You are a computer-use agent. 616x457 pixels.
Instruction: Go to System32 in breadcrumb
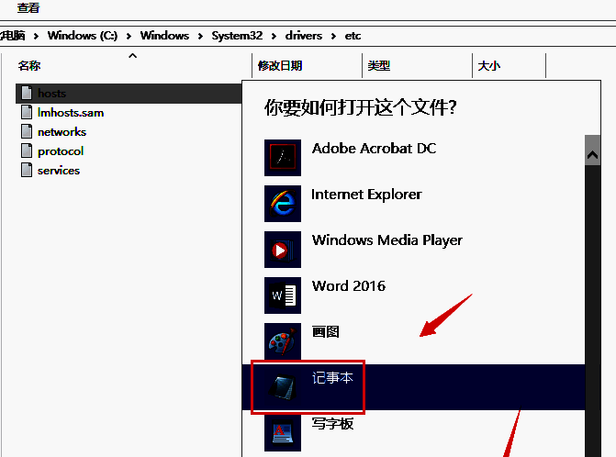point(237,36)
